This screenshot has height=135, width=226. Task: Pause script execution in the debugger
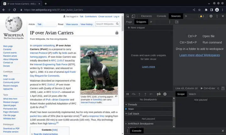pos(127,94)
